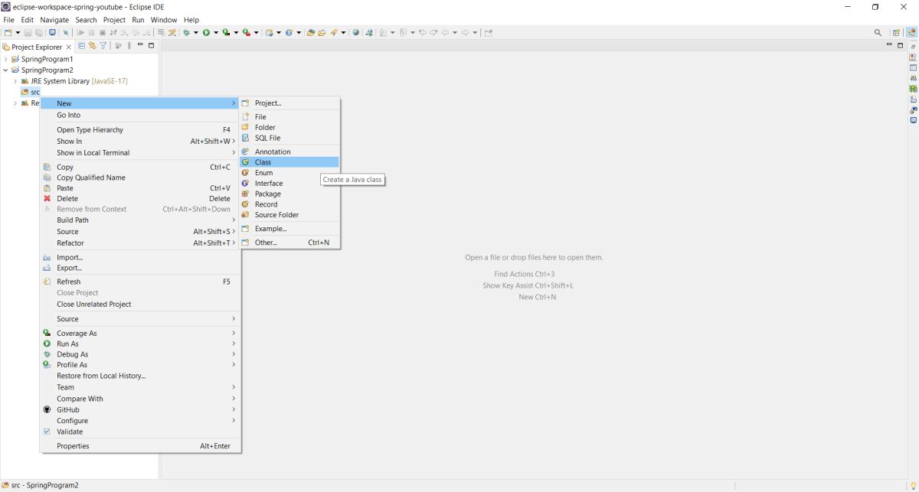Choose File in the New submenu
Image resolution: width=919 pixels, height=492 pixels.
(x=289, y=117)
